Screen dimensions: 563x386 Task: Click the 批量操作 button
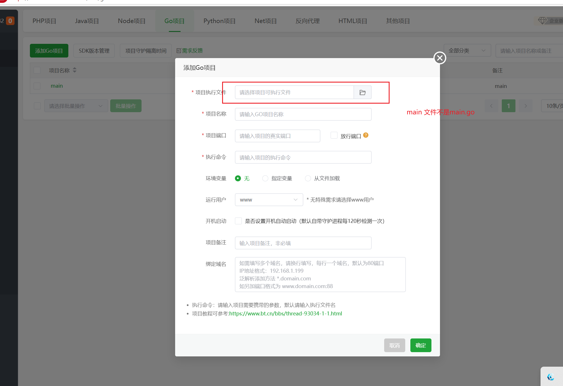click(126, 106)
